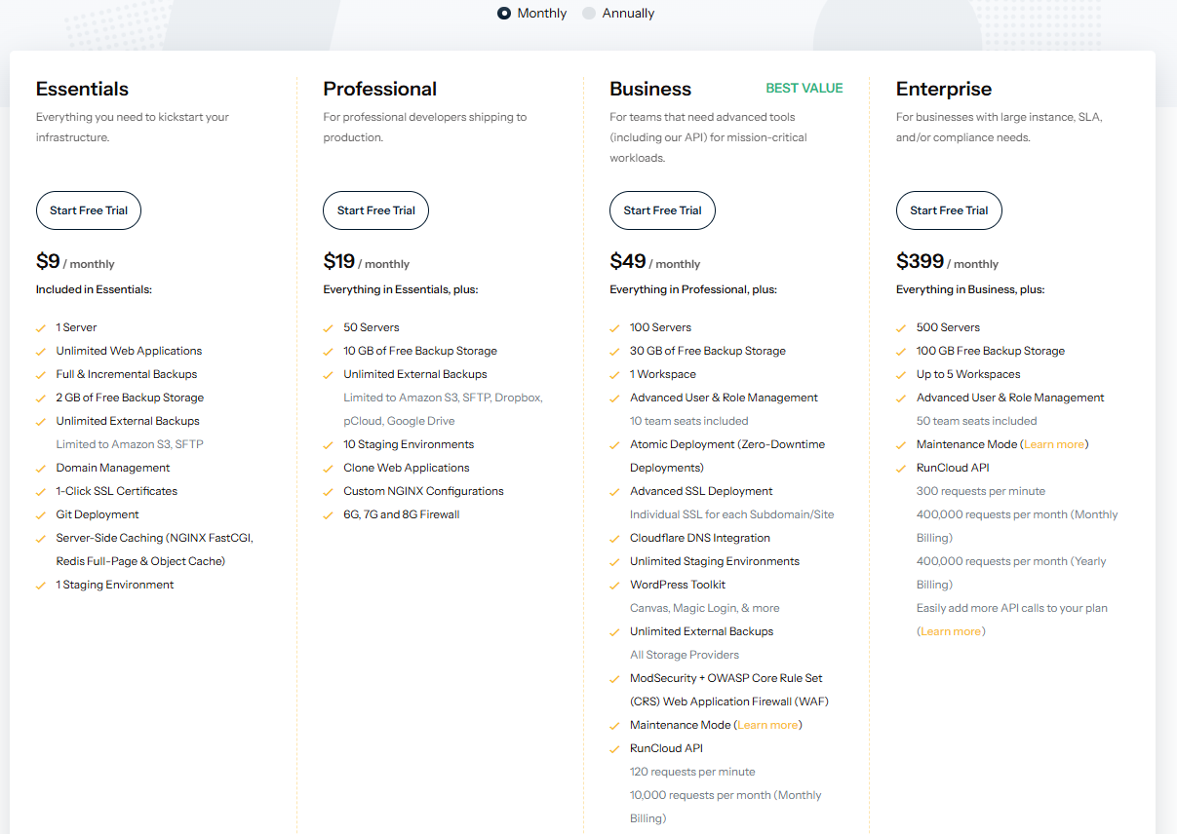The image size is (1177, 834).
Task: Click the checkmark beside Enterprise RunCloud API
Action: point(902,469)
